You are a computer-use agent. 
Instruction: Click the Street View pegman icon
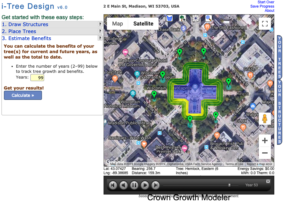coord(265,119)
